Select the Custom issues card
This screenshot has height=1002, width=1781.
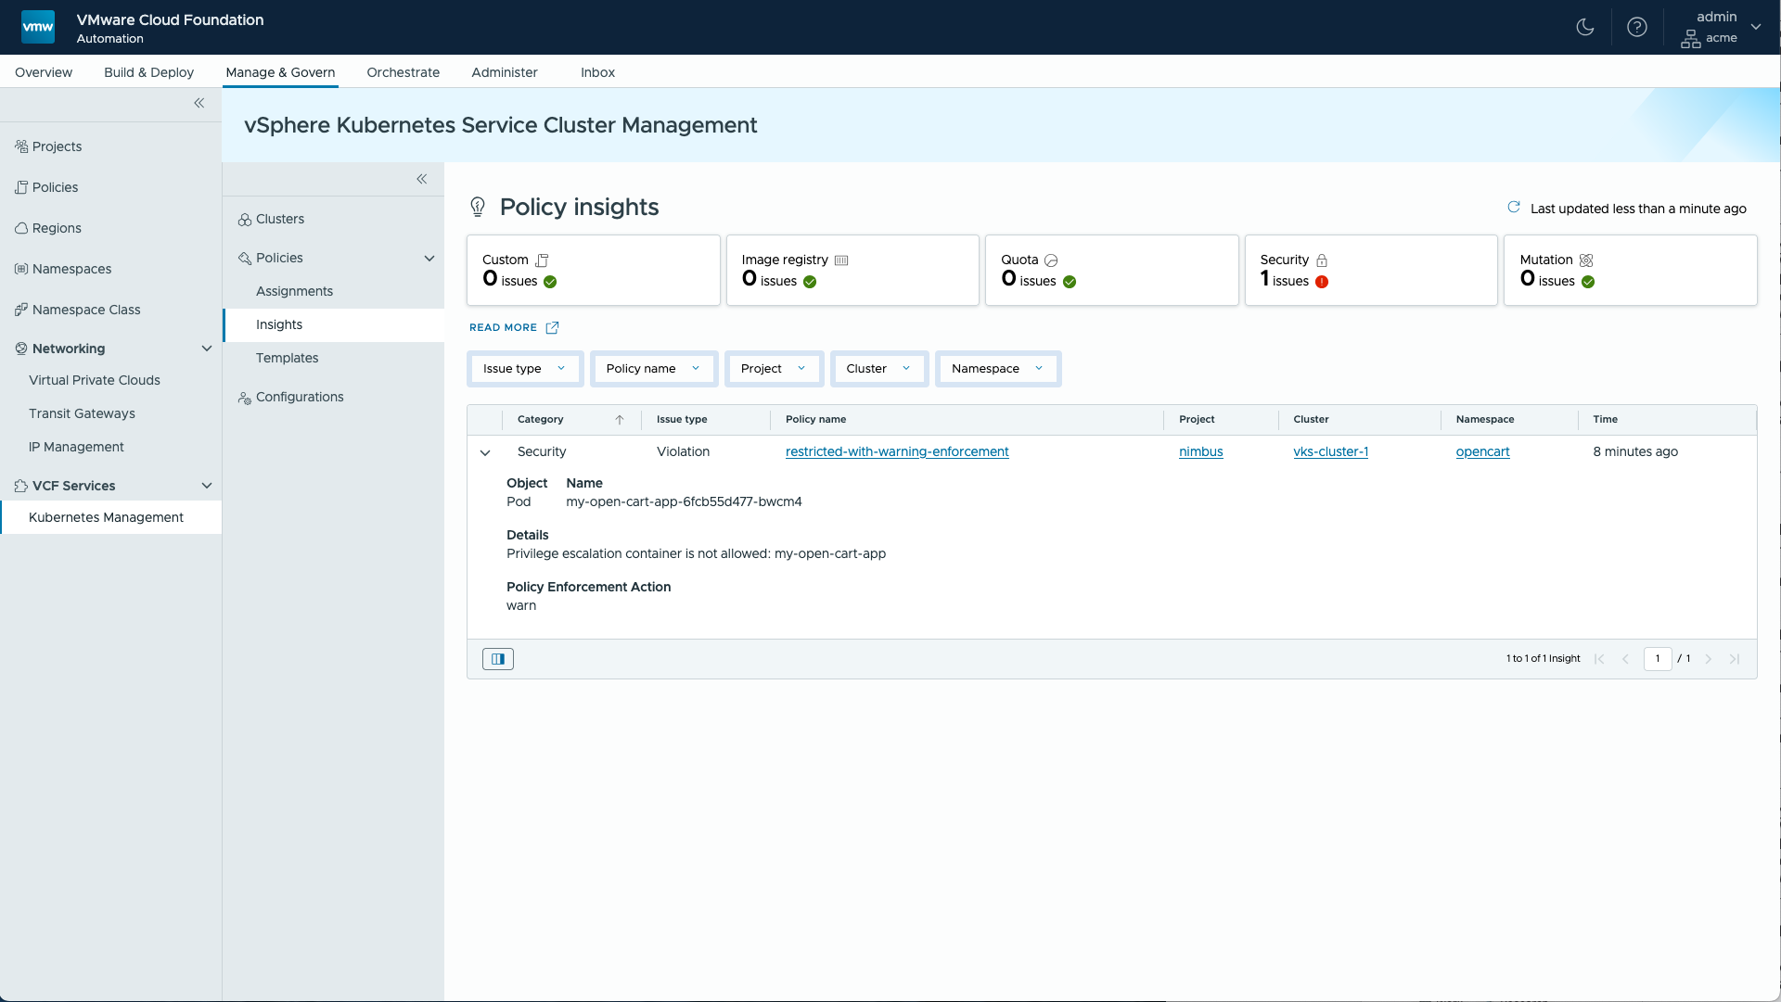click(x=594, y=270)
